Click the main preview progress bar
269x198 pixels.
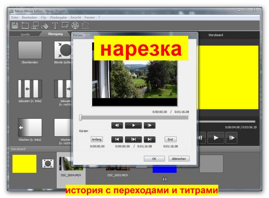pyautogui.click(x=227, y=121)
